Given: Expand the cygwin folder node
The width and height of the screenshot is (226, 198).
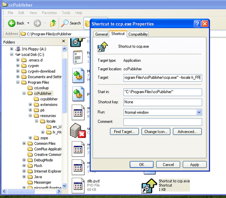Looking at the screenshot, I should [18, 66].
